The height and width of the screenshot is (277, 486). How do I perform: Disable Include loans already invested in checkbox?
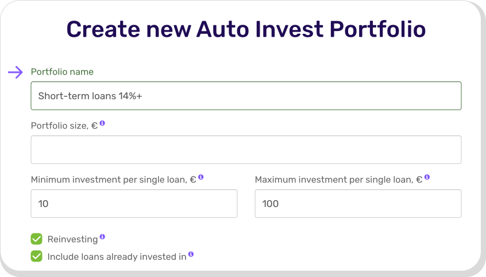37,256
